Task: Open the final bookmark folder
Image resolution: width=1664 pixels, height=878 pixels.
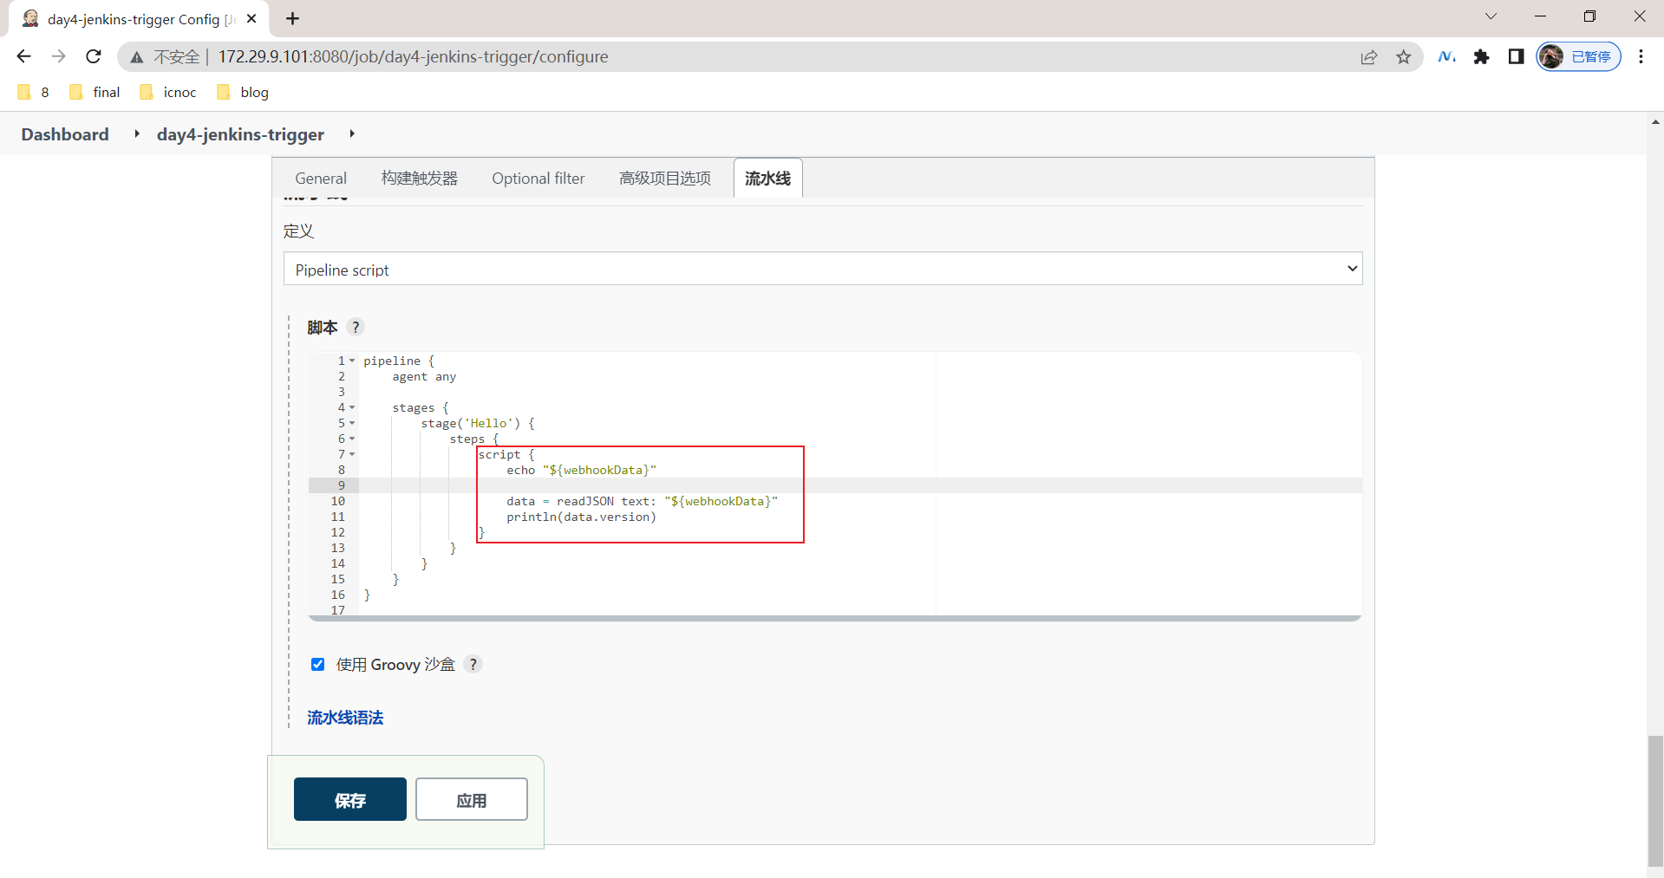Action: click(95, 92)
